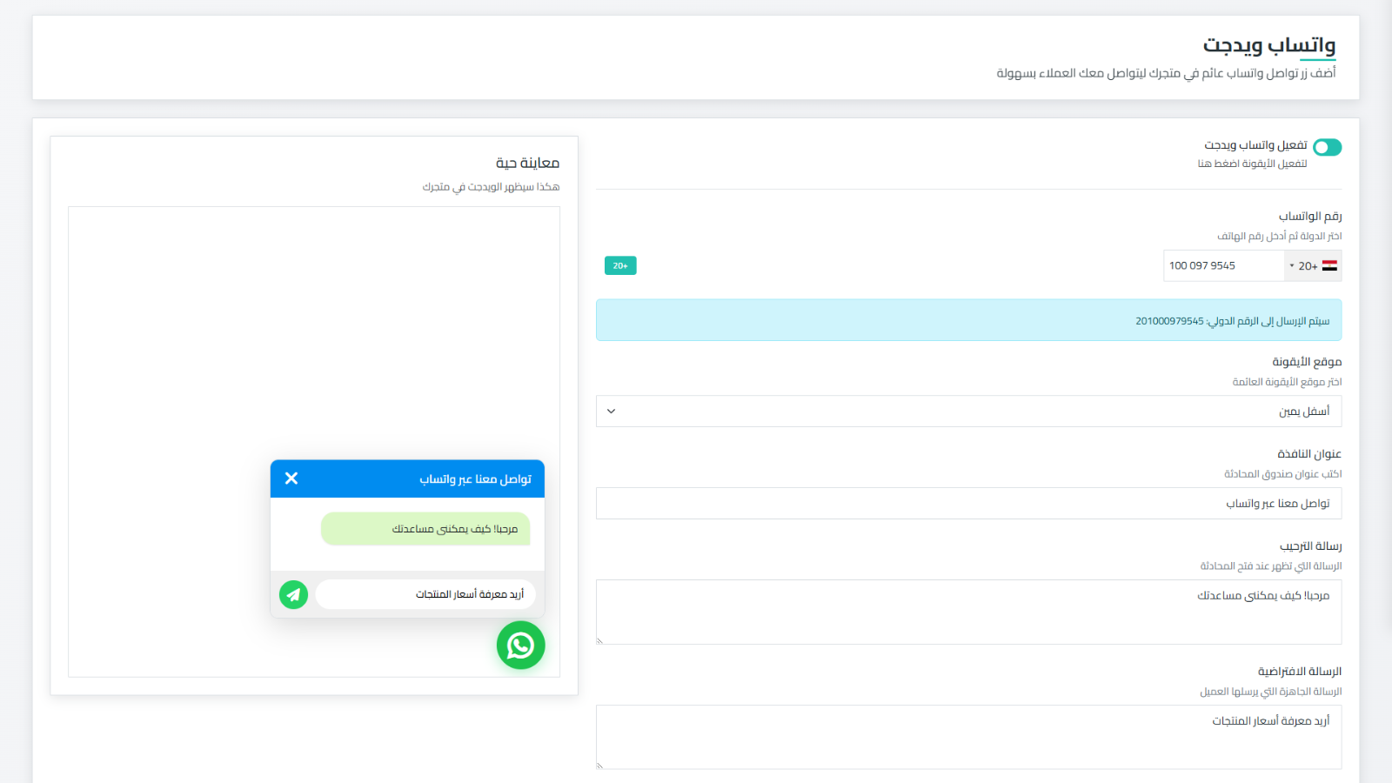The height and width of the screenshot is (783, 1392).
Task: Click the Egypt flag icon
Action: pyautogui.click(x=1329, y=266)
